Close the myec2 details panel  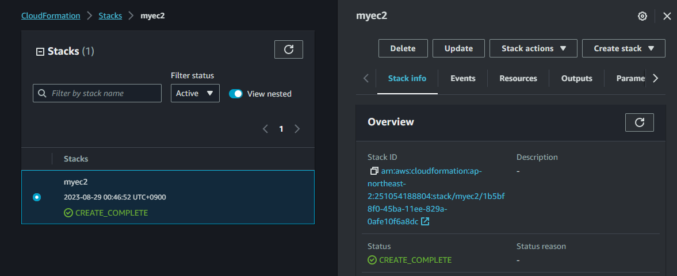click(x=667, y=17)
